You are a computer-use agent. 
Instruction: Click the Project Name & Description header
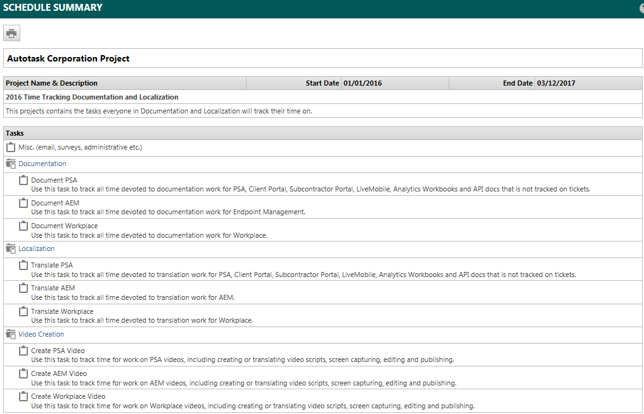click(x=52, y=83)
